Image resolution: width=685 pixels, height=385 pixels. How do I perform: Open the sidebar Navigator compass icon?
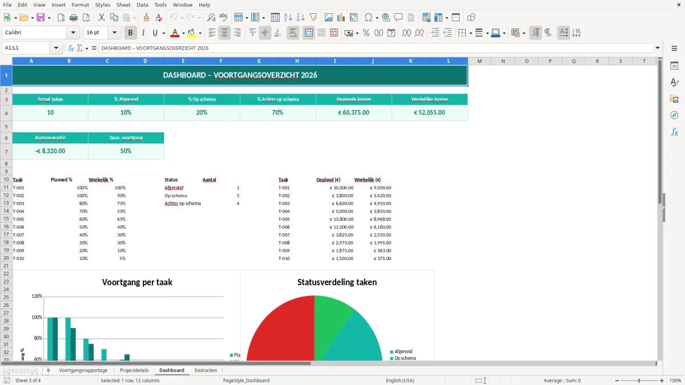tap(674, 116)
